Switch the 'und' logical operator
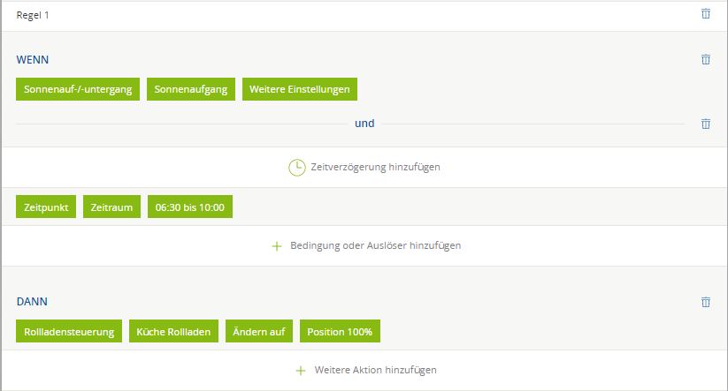 click(x=364, y=124)
